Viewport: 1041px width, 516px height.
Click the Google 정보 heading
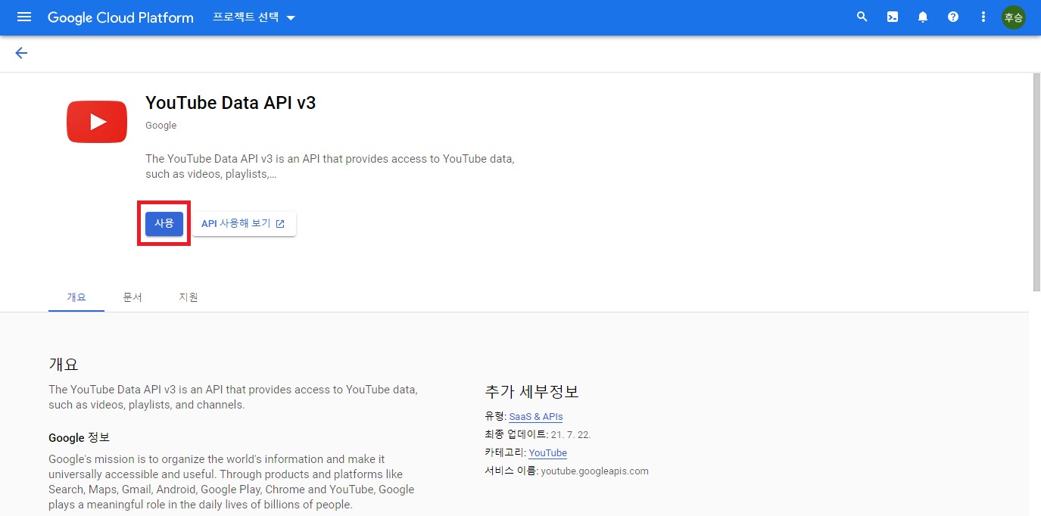click(x=79, y=437)
